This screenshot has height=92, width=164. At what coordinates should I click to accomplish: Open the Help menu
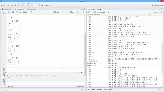39,3
